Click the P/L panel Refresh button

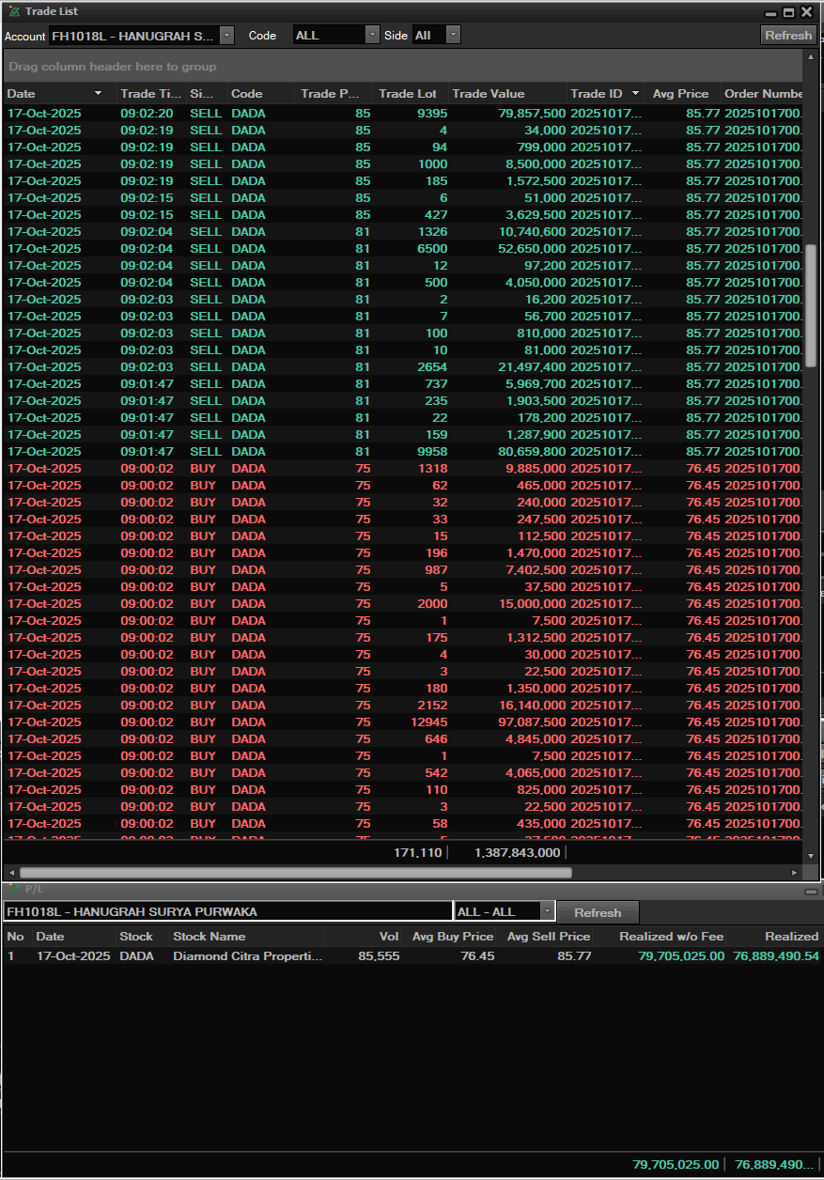tap(598, 912)
